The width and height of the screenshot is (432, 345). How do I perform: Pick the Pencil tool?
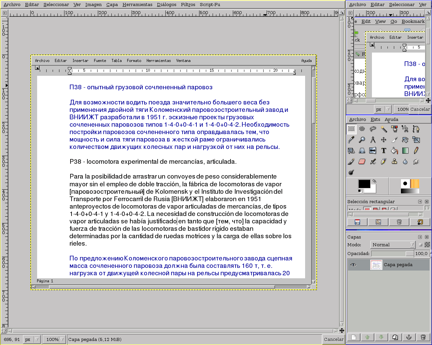pyautogui.click(x=416, y=151)
